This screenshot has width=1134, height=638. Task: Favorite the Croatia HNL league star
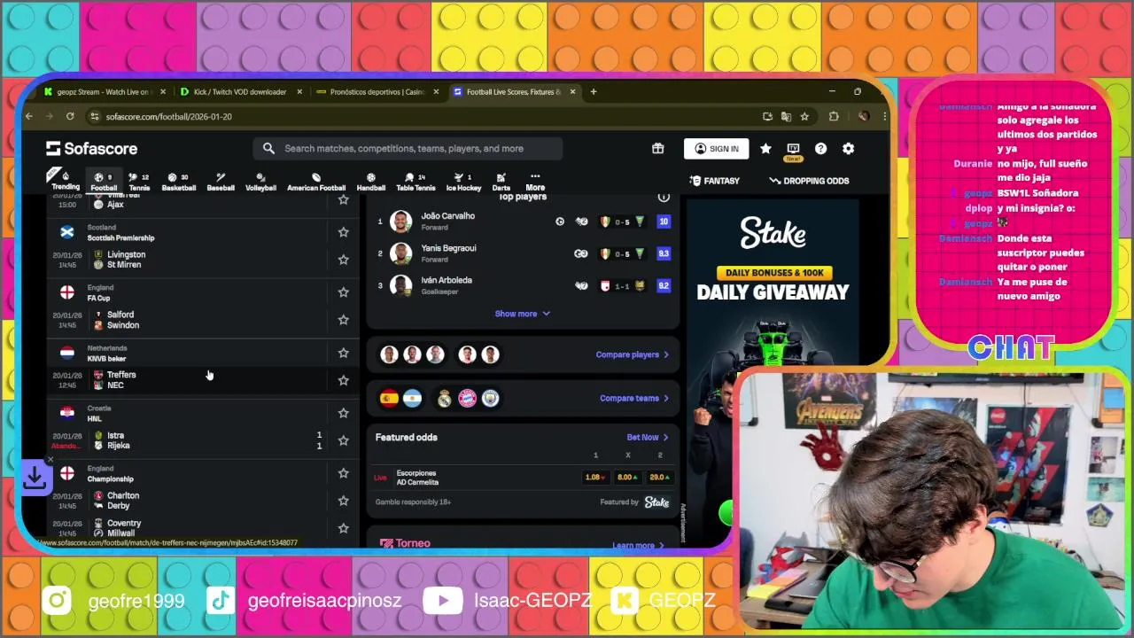click(343, 413)
